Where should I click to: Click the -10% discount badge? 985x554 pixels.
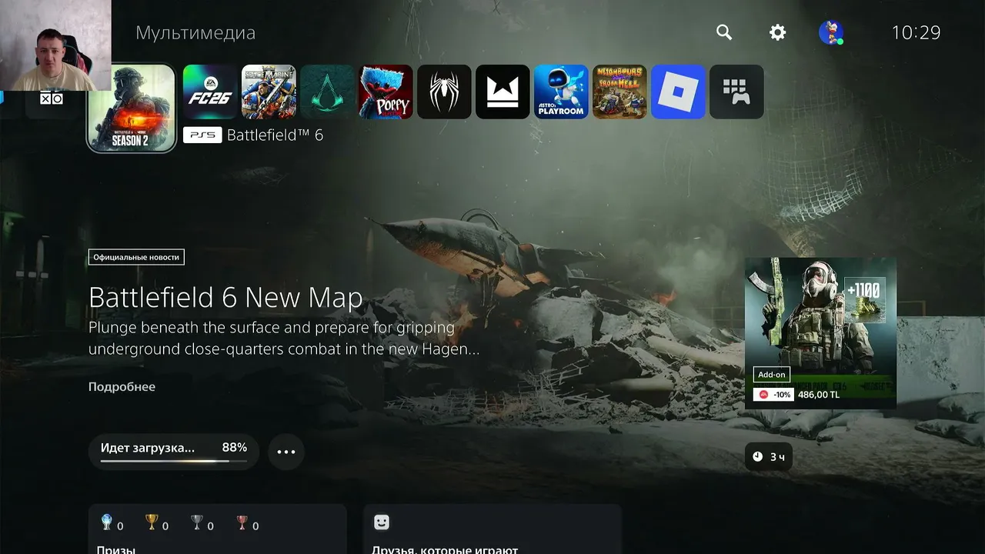click(774, 395)
